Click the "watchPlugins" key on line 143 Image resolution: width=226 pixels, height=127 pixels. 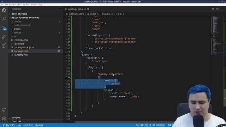point(96,35)
